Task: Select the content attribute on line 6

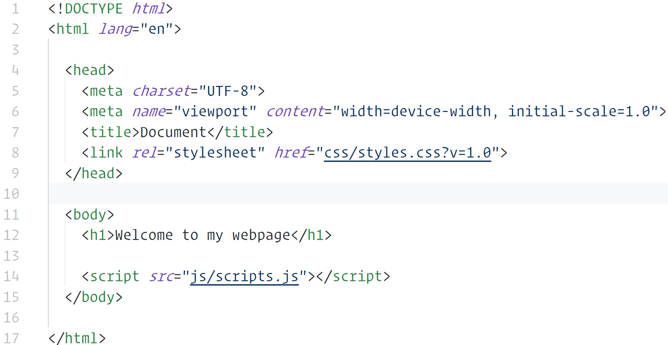Action: pos(295,111)
